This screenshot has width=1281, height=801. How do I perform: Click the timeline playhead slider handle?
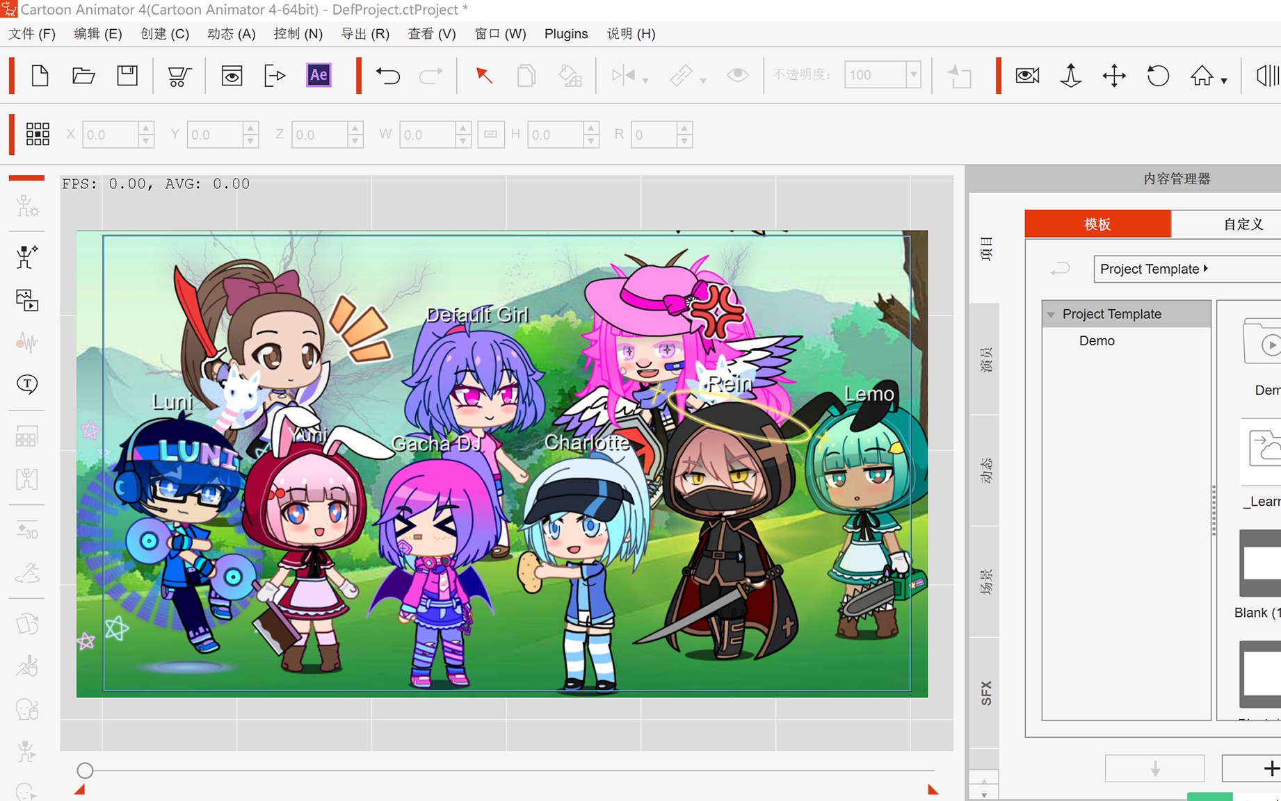click(85, 770)
